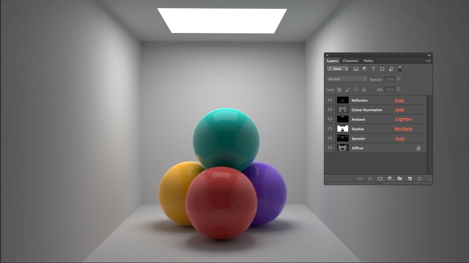
Task: Delete layer with trash icon
Action: pos(419,179)
